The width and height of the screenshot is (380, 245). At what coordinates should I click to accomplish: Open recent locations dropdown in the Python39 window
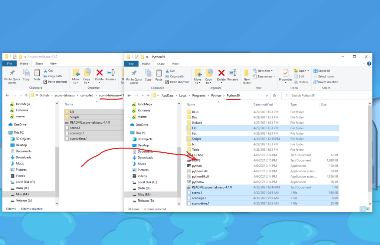click(x=142, y=95)
